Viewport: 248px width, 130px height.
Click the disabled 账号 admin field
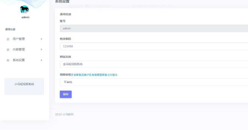click(154, 28)
